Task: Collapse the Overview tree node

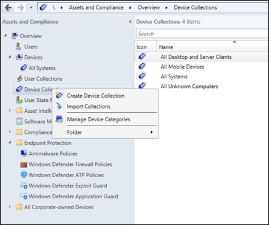Action: point(5,36)
